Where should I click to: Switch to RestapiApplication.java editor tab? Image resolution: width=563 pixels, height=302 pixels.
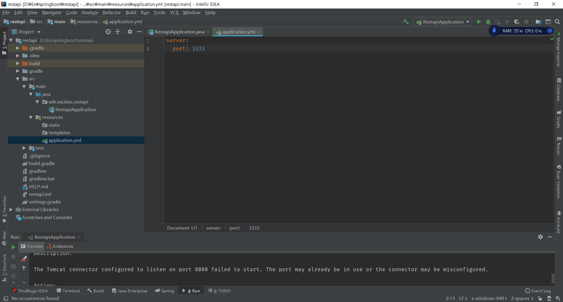[x=179, y=32]
